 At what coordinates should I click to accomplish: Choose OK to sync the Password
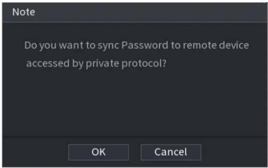(99, 152)
